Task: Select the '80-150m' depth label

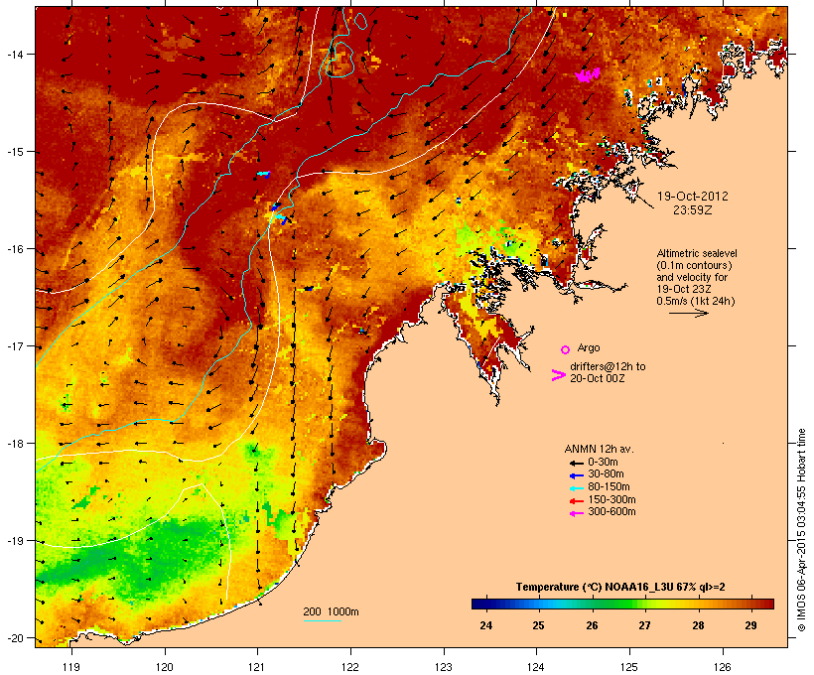Action: click(609, 487)
